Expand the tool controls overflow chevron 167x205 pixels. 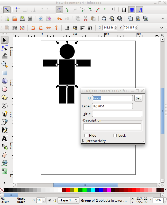pos(162,28)
